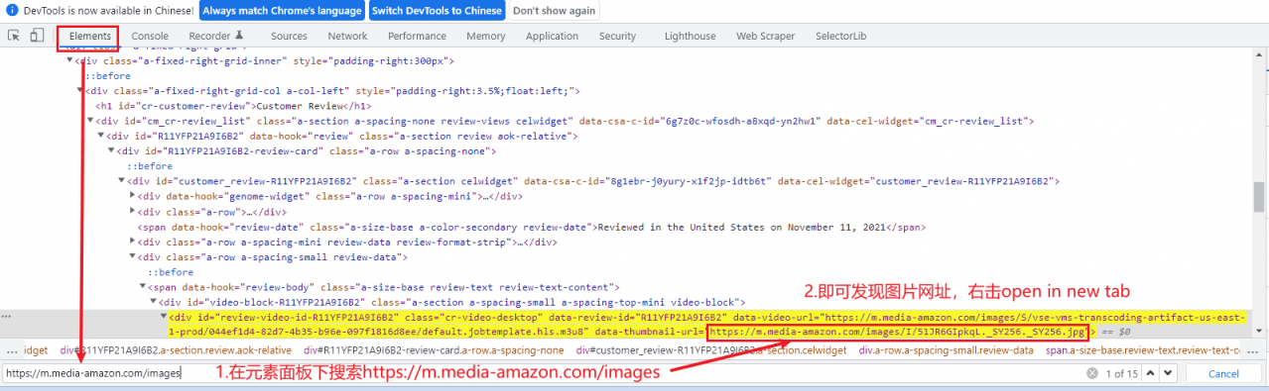Open the Security tab

point(617,36)
